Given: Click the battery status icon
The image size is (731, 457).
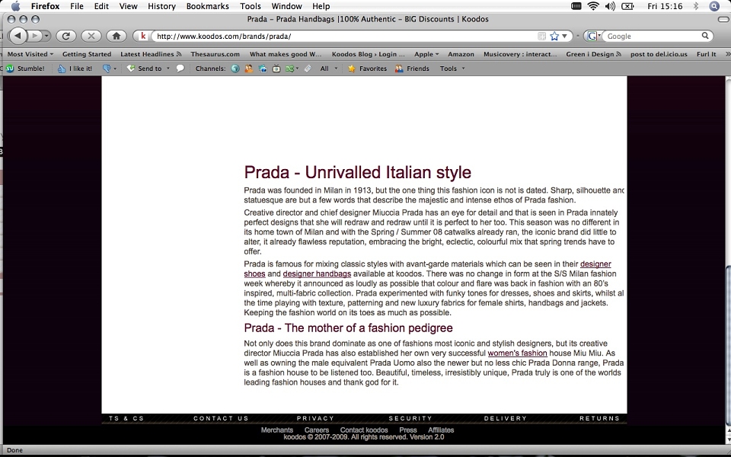Looking at the screenshot, I should [628, 6].
